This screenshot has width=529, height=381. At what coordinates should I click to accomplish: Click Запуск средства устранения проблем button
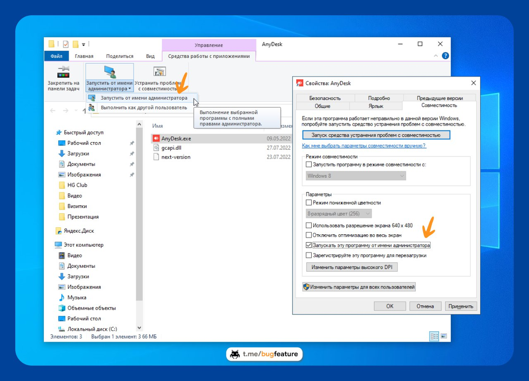click(376, 135)
